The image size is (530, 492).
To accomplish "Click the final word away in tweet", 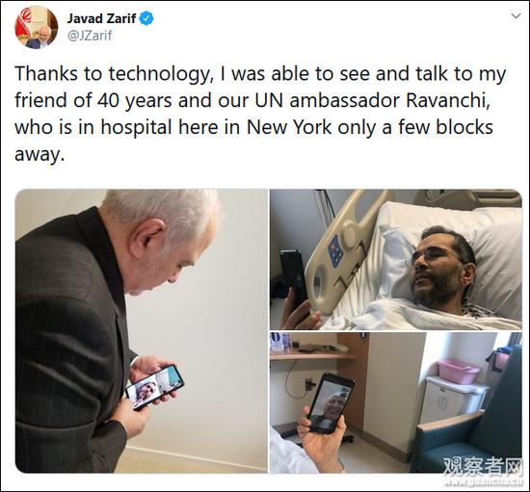I will point(40,155).
